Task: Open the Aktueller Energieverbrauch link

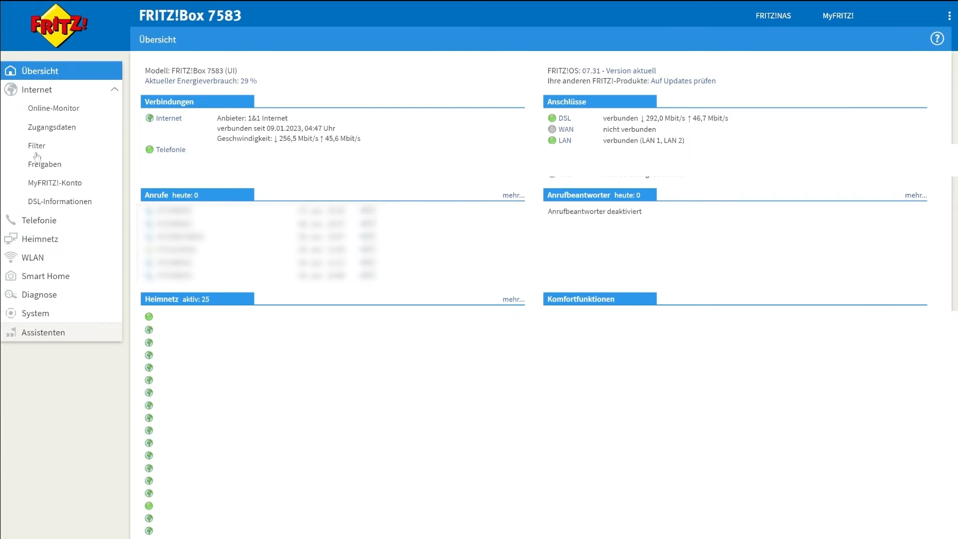Action: click(201, 81)
